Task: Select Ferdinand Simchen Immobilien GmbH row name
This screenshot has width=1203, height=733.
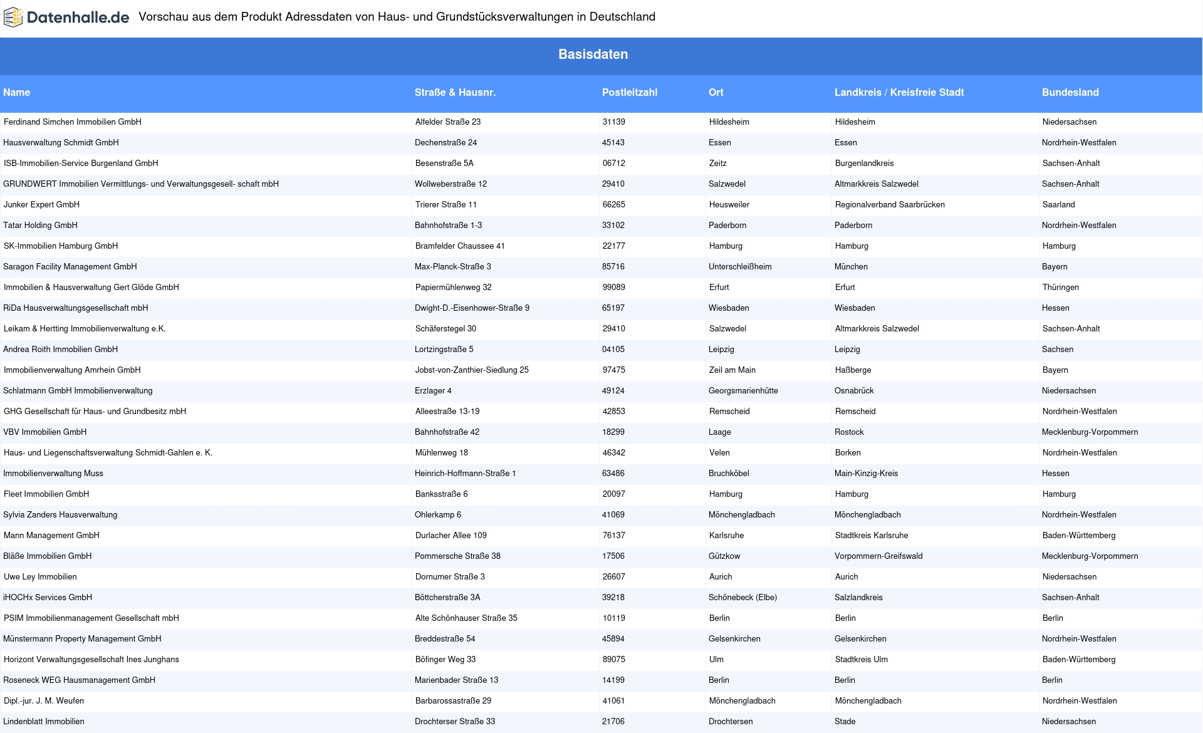Action: coord(73,122)
